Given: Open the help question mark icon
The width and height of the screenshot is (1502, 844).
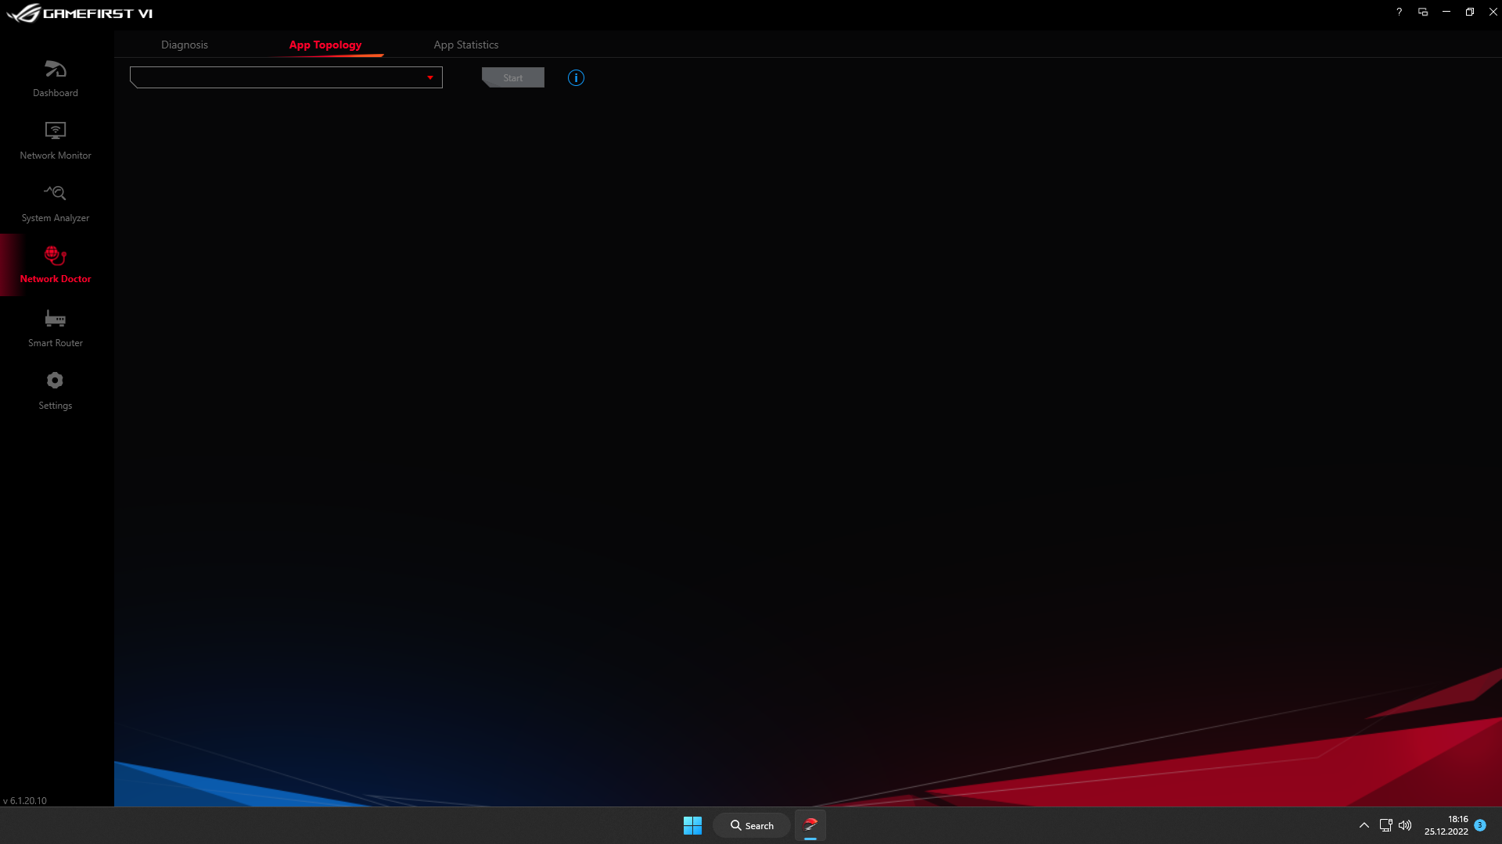Looking at the screenshot, I should click(x=1400, y=12).
